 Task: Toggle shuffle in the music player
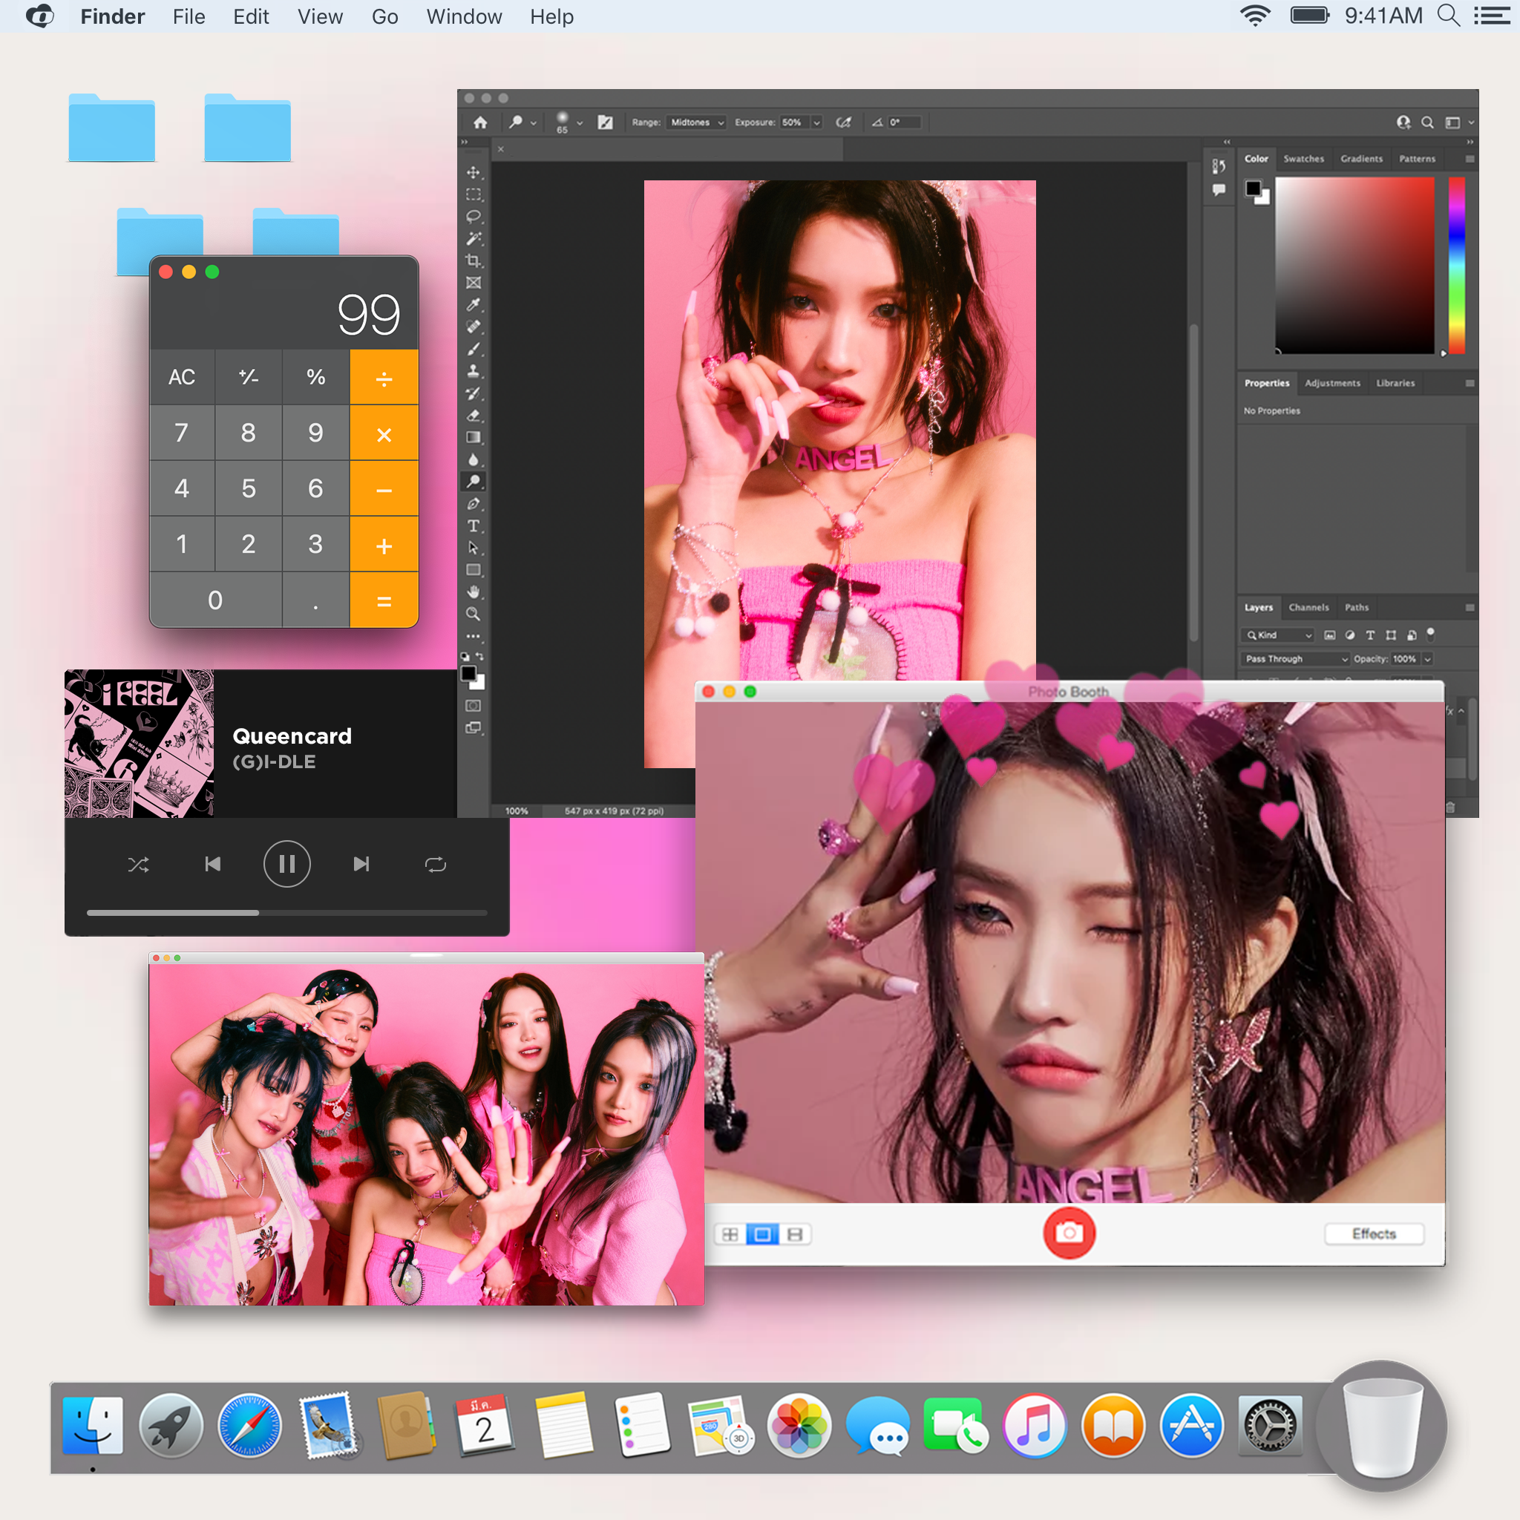click(140, 863)
